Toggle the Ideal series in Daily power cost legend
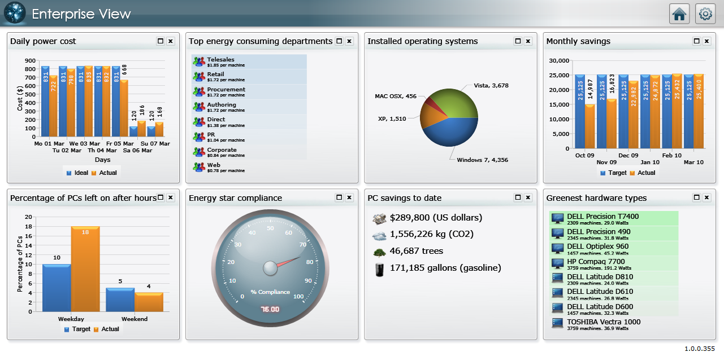The width and height of the screenshot is (724, 352). click(x=77, y=173)
